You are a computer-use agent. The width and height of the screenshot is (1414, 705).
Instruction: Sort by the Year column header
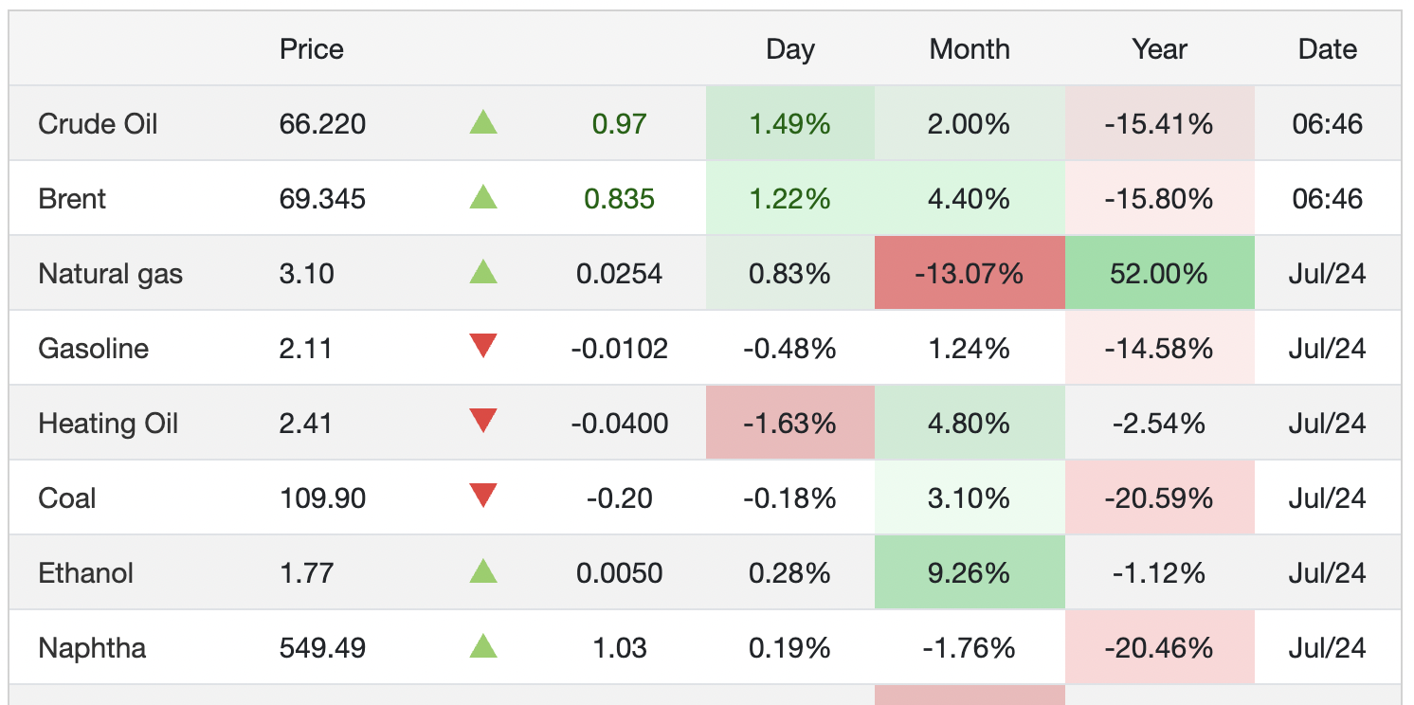pos(1160,49)
